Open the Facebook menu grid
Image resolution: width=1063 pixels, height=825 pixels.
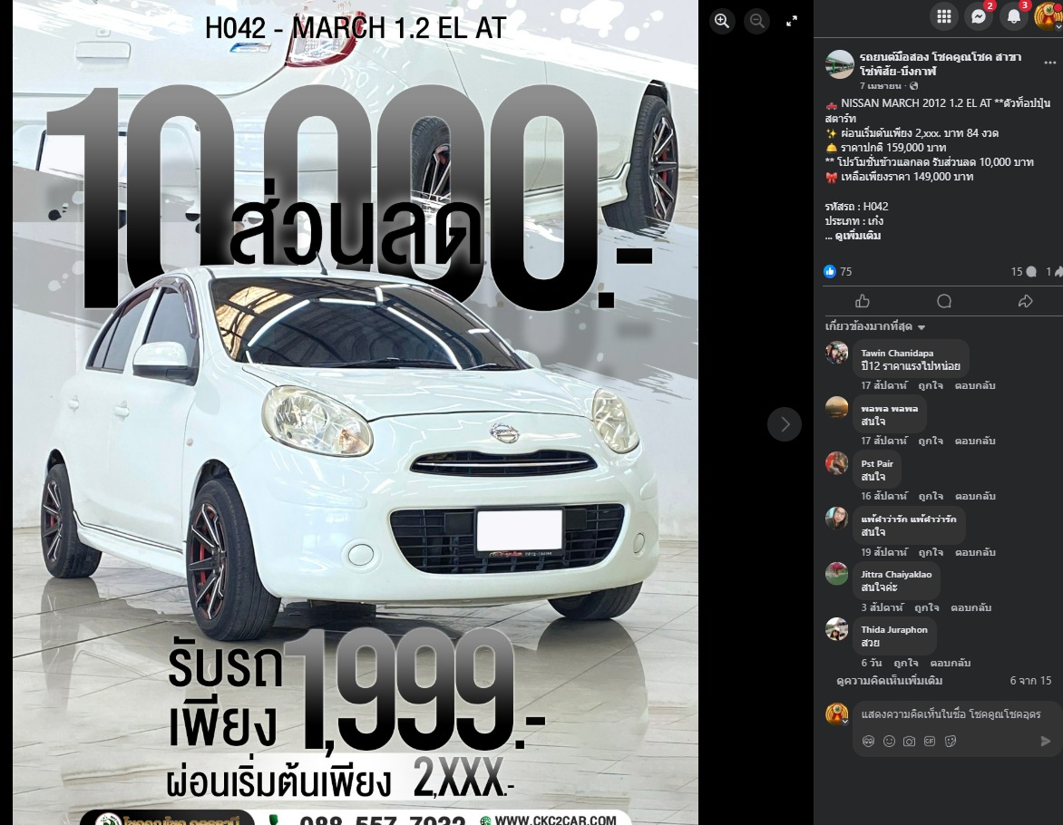[x=943, y=16]
